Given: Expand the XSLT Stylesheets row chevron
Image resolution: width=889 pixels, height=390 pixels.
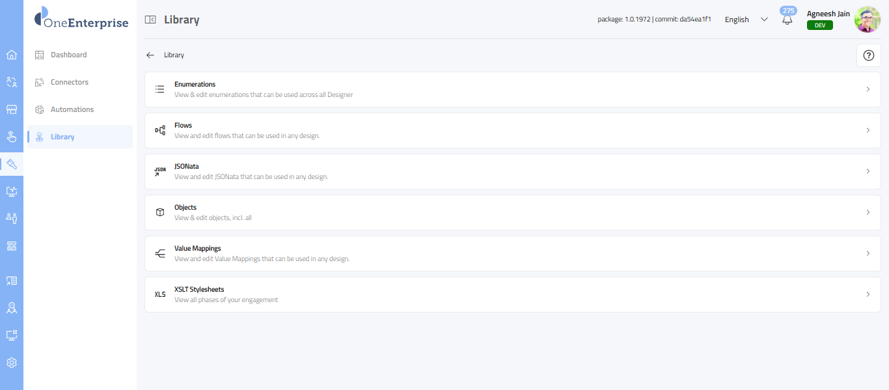Looking at the screenshot, I should (x=868, y=294).
